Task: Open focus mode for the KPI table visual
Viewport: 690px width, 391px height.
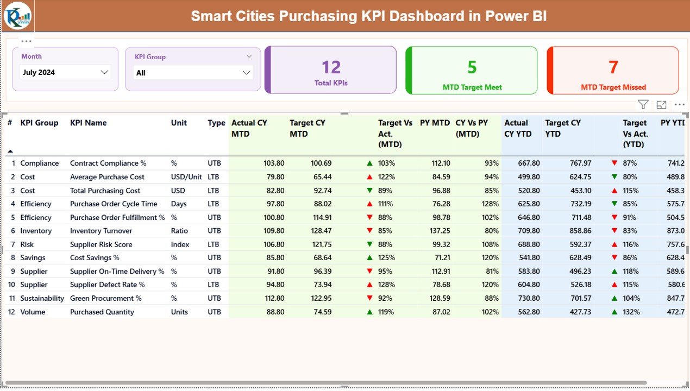Action: coord(661,104)
